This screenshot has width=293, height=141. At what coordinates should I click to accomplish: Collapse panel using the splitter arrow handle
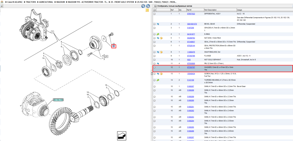click(151, 73)
